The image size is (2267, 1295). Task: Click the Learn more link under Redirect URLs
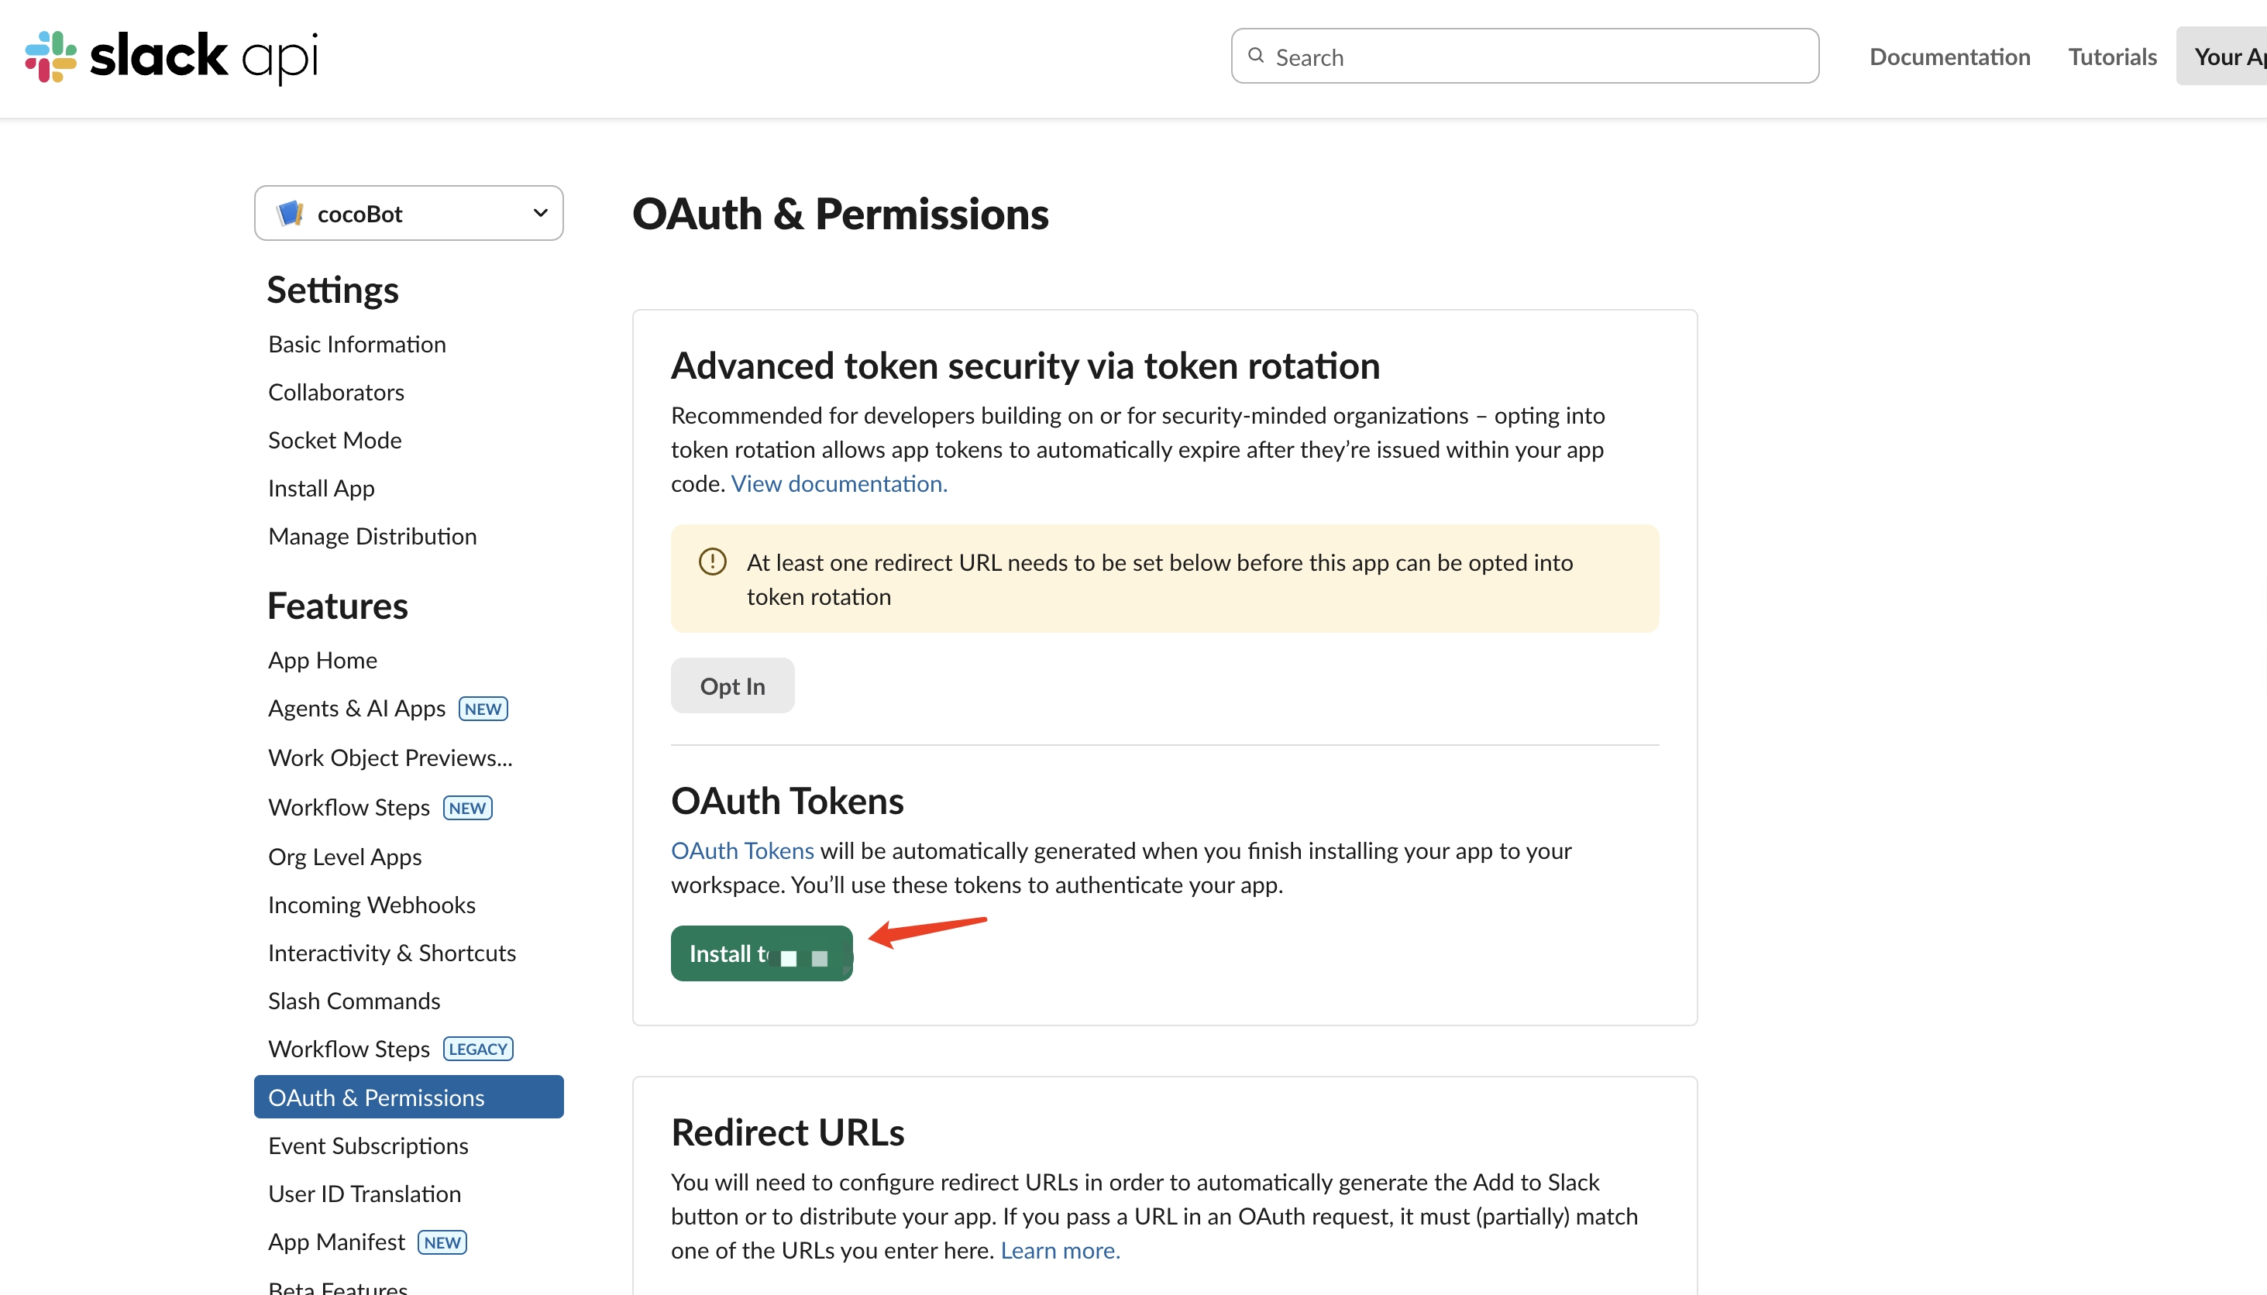pos(1059,1249)
